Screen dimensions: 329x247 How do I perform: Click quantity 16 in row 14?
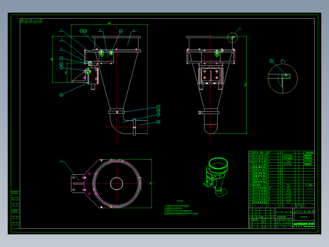(280, 173)
